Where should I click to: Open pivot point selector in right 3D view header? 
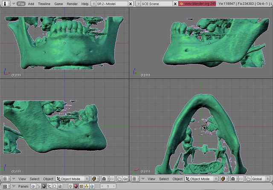tap(234, 179)
